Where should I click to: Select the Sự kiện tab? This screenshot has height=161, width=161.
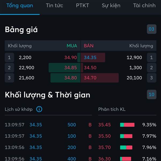111,6
